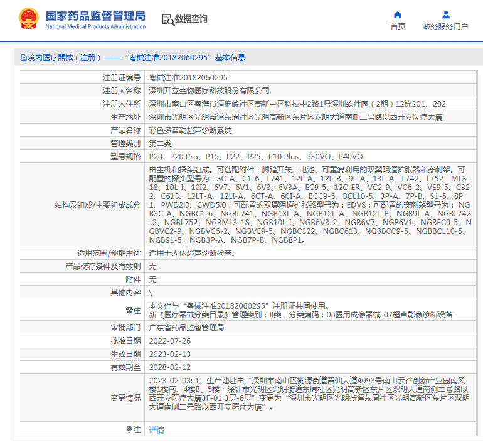The width and height of the screenshot is (483, 444).
Task: Click the 生产地址 row label
Action: 125,117
